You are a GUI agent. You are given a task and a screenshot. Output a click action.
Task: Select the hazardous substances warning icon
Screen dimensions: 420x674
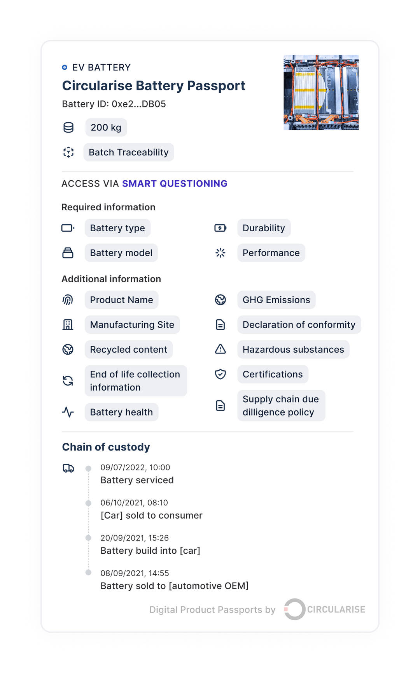pyautogui.click(x=221, y=349)
